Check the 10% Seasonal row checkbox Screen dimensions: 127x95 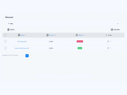[x=6, y=41]
